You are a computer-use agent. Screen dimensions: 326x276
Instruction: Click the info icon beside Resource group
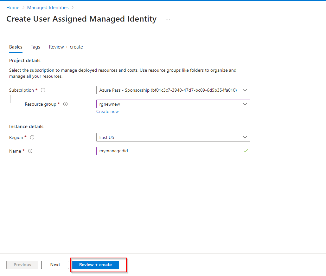pos(66,104)
